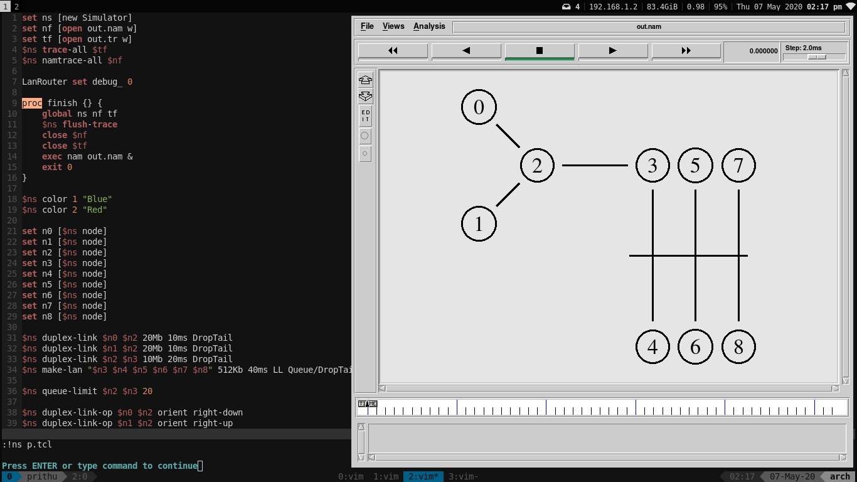This screenshot has height=482, width=857.
Task: Click the Step 2.0ms speed slider
Action: point(816,56)
